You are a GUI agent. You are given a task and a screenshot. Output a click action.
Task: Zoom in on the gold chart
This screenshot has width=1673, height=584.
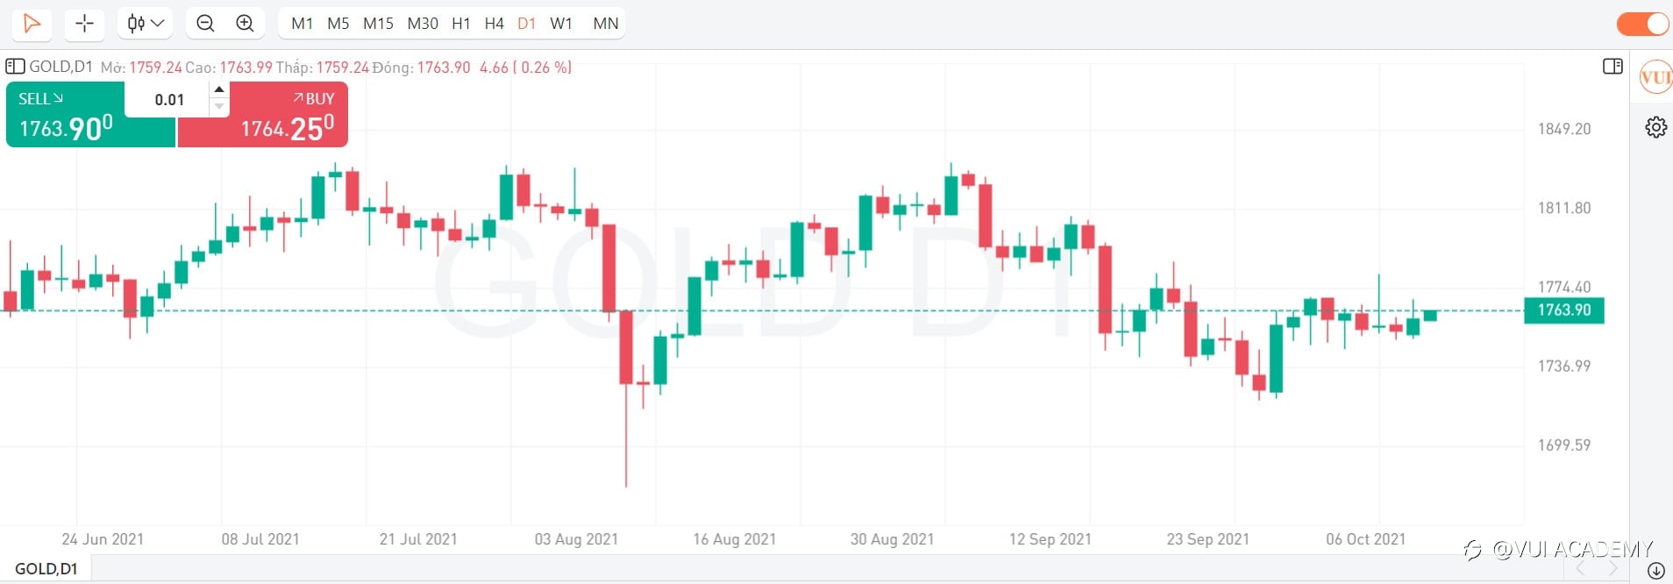point(246,24)
